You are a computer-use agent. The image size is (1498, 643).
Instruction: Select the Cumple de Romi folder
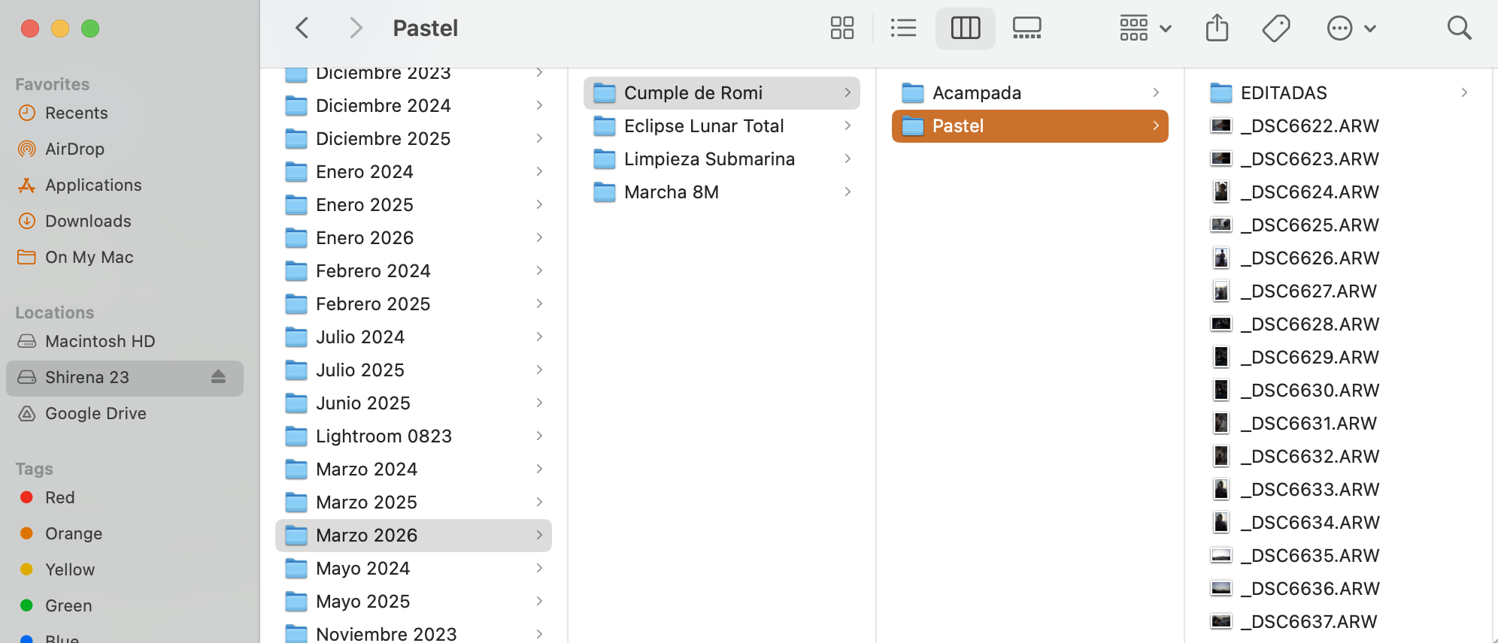[x=722, y=93]
